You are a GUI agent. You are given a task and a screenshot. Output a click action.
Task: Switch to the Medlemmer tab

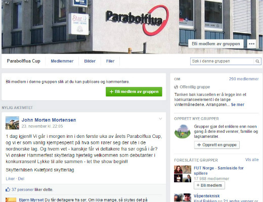click(x=62, y=61)
